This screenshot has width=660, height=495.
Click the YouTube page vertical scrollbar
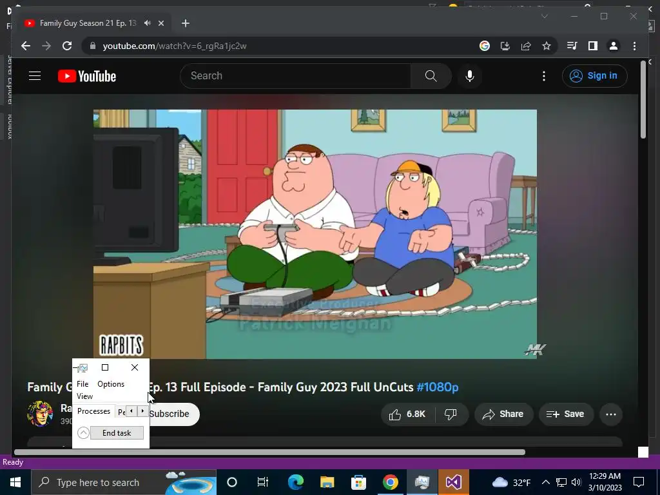(643, 100)
